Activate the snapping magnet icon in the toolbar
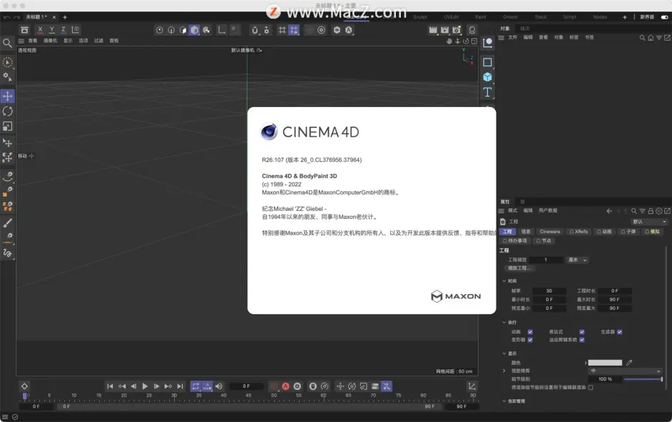The width and height of the screenshot is (672, 422). pos(253,31)
